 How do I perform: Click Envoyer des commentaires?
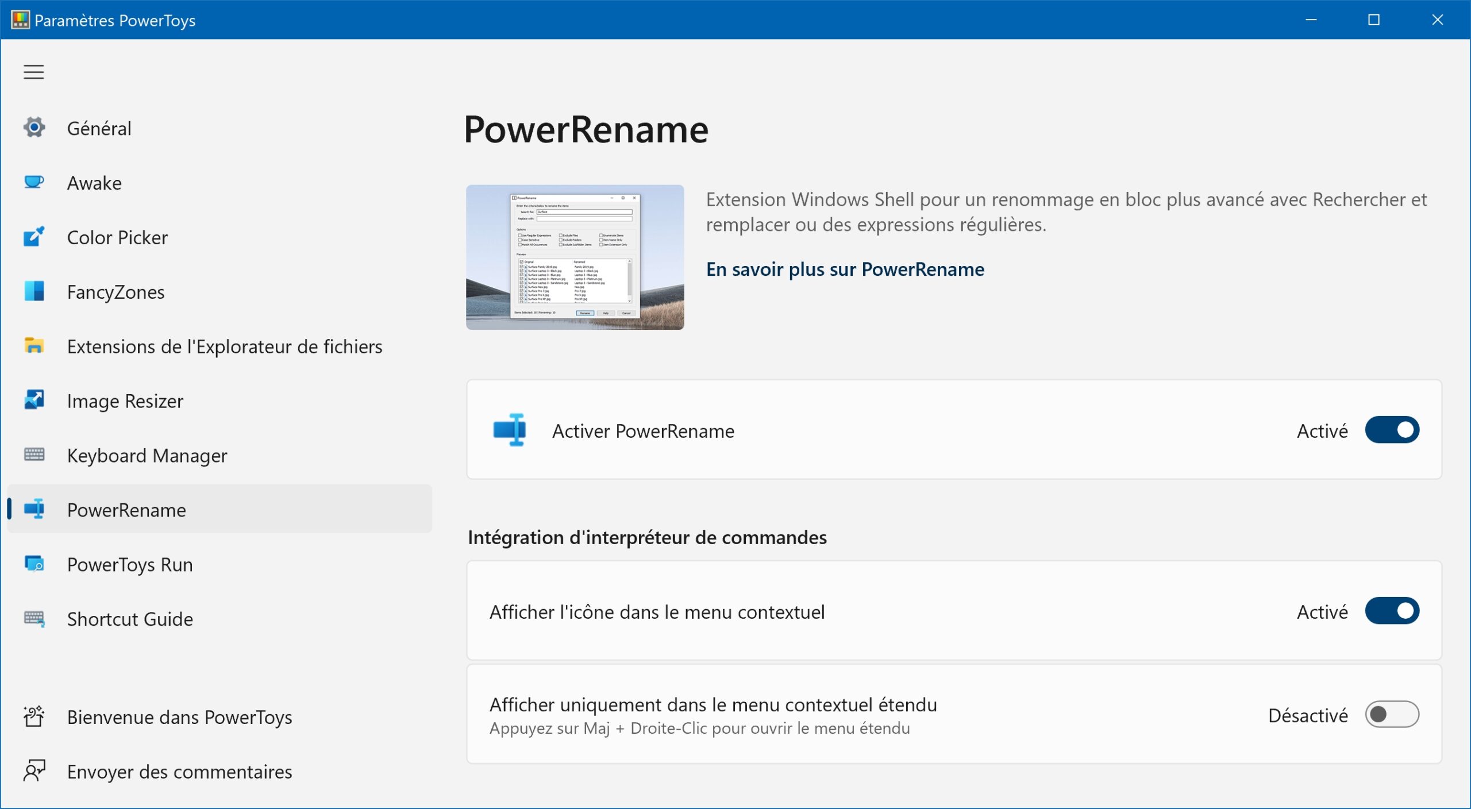coord(220,772)
